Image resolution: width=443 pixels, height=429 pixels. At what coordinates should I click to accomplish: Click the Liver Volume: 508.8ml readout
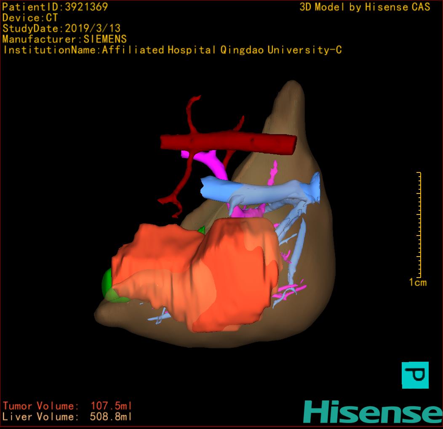(67, 416)
